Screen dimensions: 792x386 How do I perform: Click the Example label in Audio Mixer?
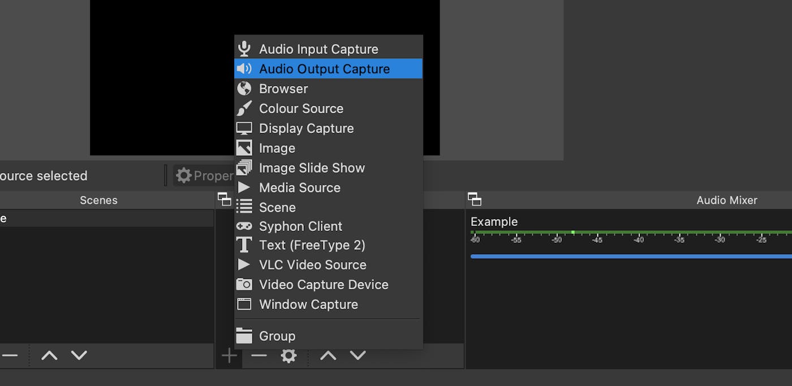(x=494, y=222)
